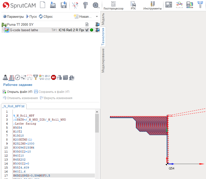
Task: Click Вернуть изменения
Action: [x=56, y=98]
